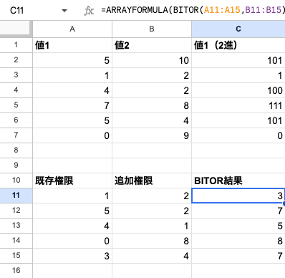This screenshot has height=278, width=285.
Task: Click cell A1 labeled 値1
Action: tap(72, 45)
